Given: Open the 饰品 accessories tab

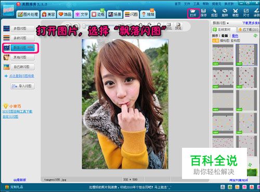Looking at the screenshot, I should coord(65,14).
